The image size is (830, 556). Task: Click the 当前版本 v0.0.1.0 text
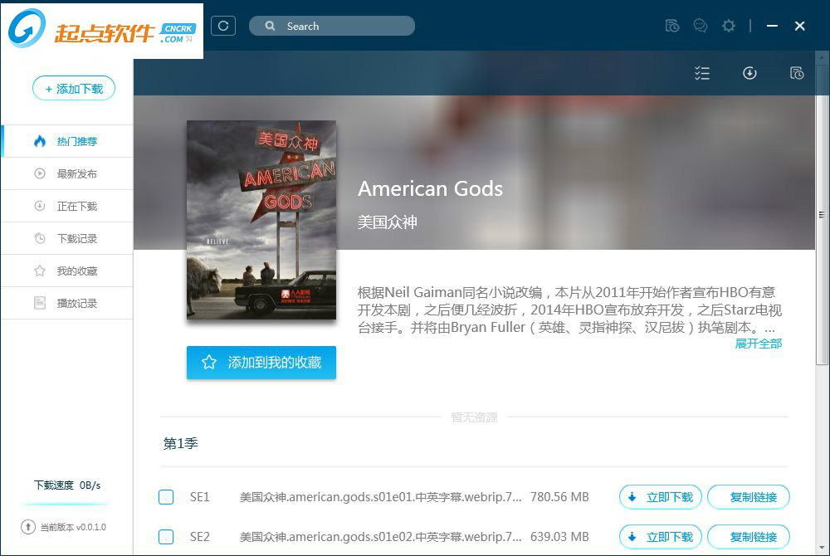(73, 527)
